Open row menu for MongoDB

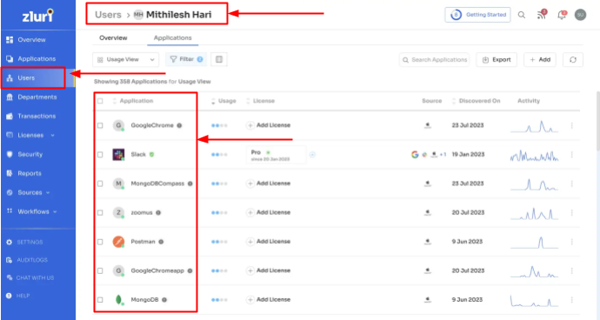point(572,300)
